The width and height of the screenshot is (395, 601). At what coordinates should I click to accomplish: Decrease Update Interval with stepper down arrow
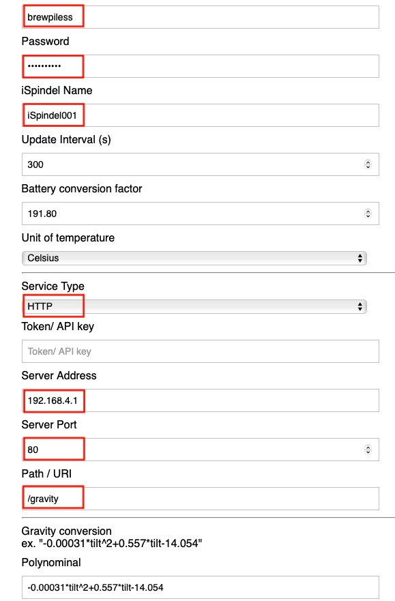368,166
